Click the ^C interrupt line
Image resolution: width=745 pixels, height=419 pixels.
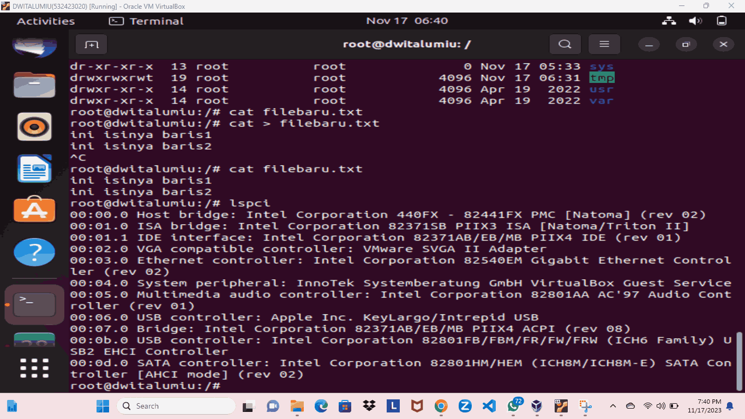coord(78,158)
